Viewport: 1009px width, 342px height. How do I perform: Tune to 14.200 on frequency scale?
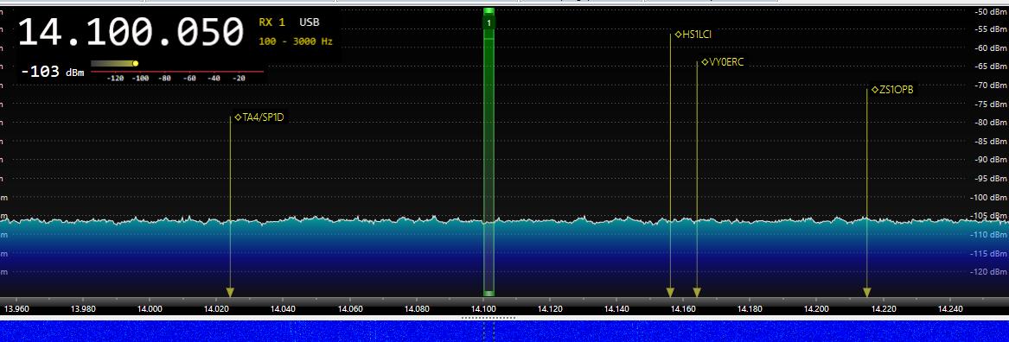[817, 309]
